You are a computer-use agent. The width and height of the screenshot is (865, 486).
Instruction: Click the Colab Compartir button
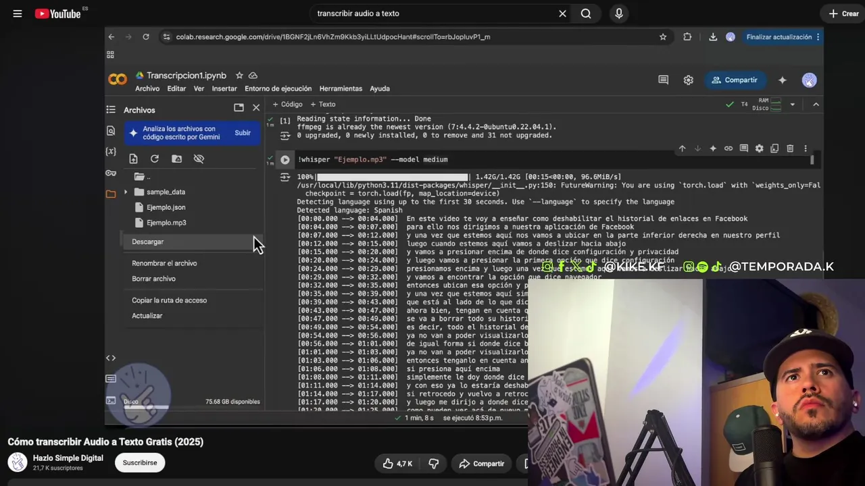[735, 80]
